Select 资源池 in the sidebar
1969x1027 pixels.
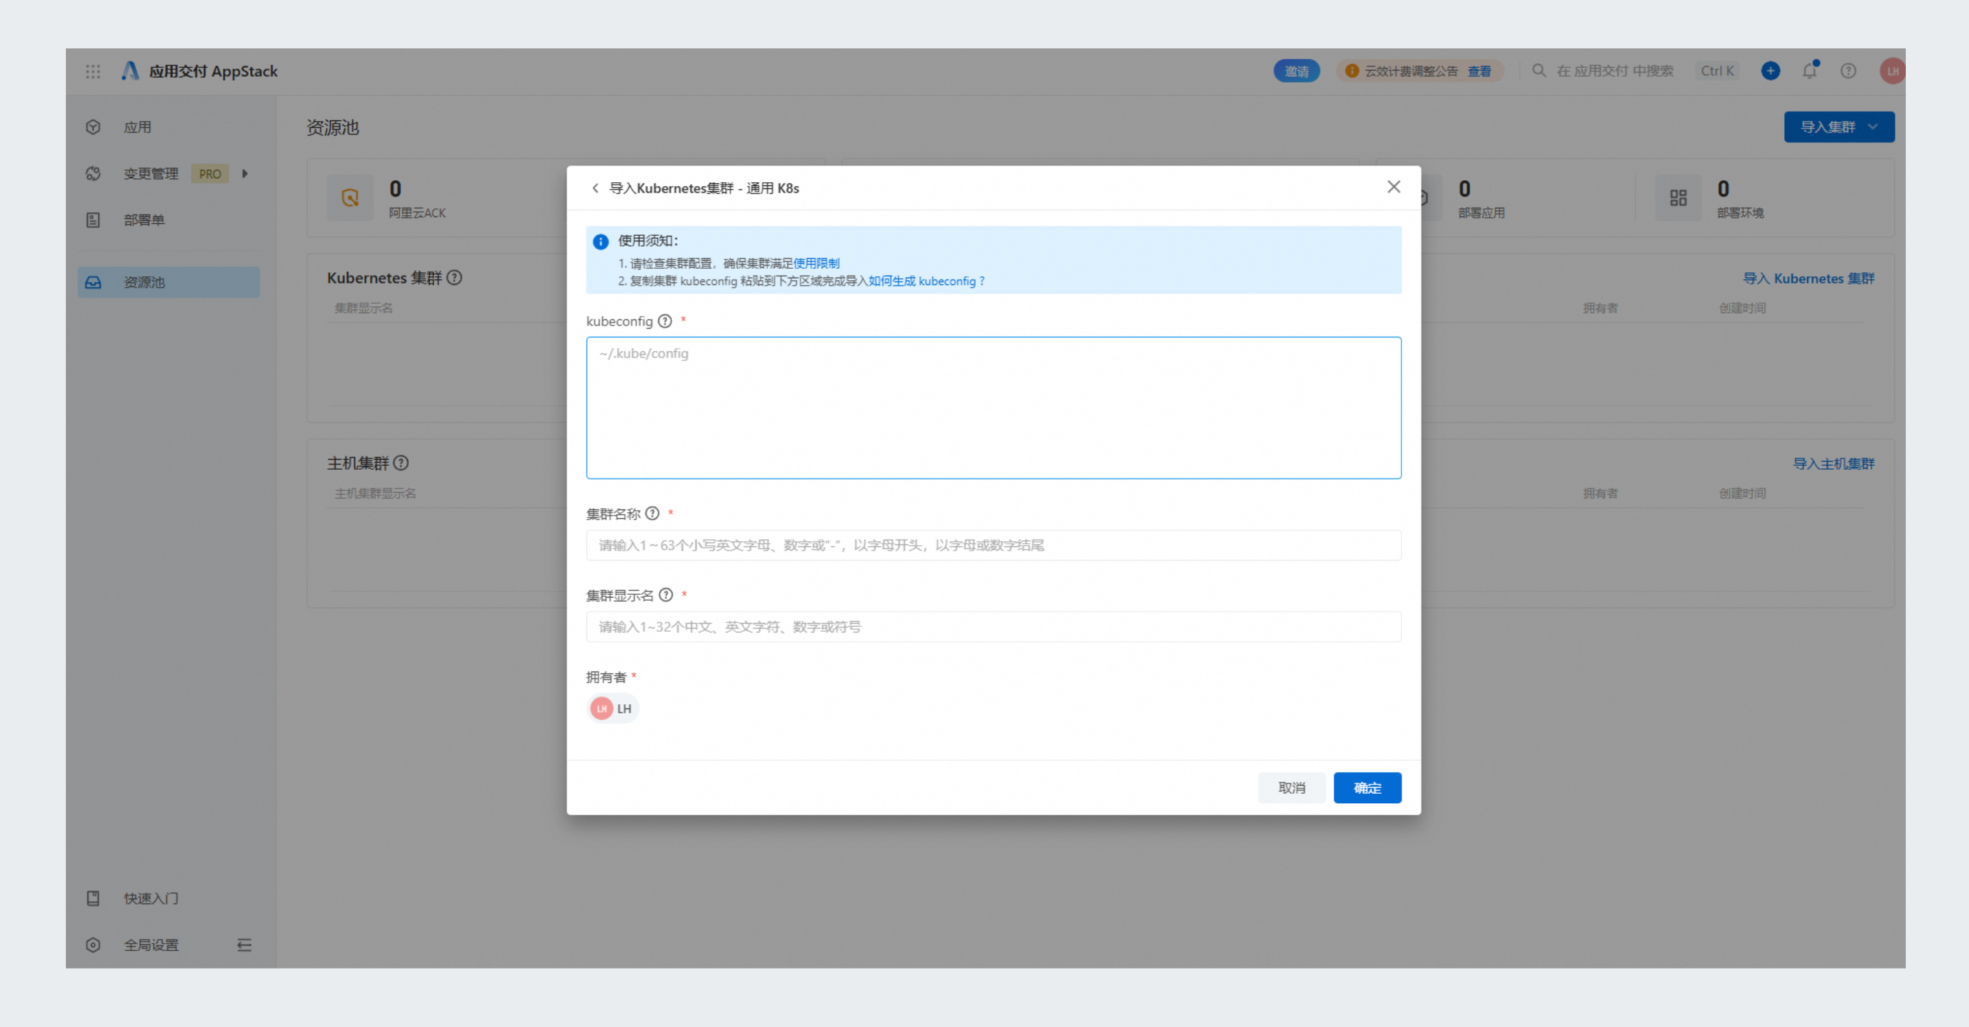(168, 282)
